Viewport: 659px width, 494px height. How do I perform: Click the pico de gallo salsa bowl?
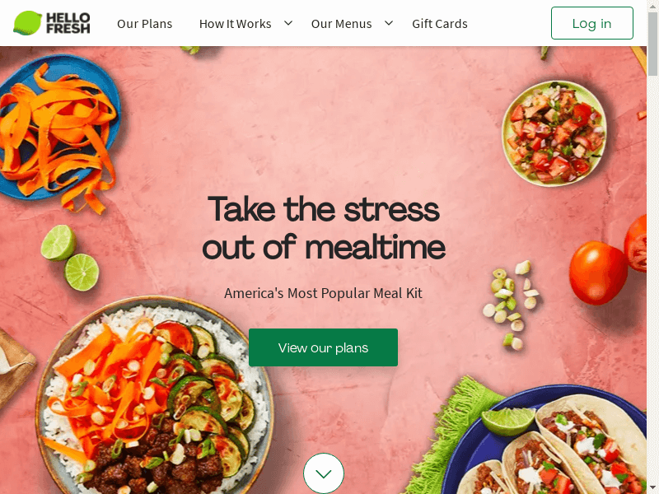point(554,133)
